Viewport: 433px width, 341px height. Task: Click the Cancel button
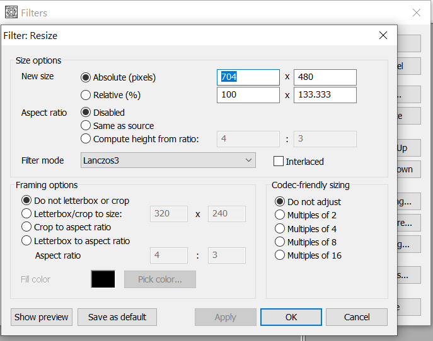(357, 317)
